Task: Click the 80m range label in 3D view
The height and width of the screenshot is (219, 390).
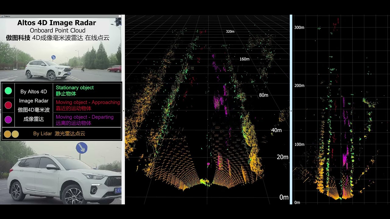Action: click(x=264, y=95)
